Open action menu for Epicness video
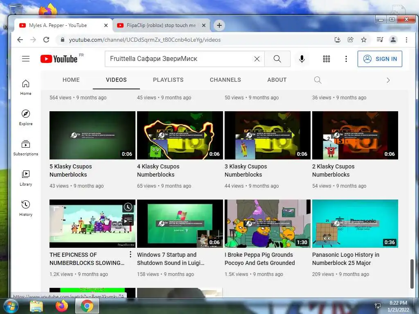The image size is (419, 314). click(x=131, y=254)
